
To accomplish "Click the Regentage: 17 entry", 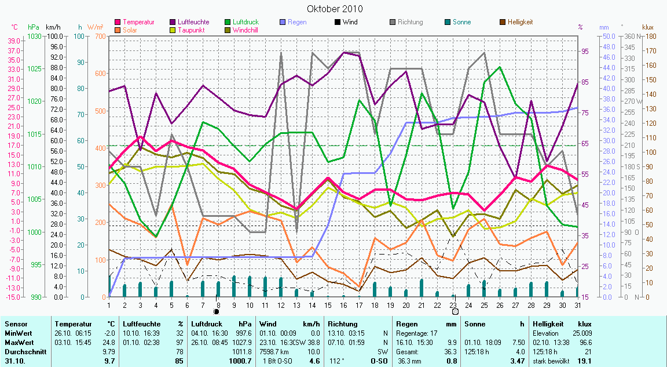I will (416, 333).
